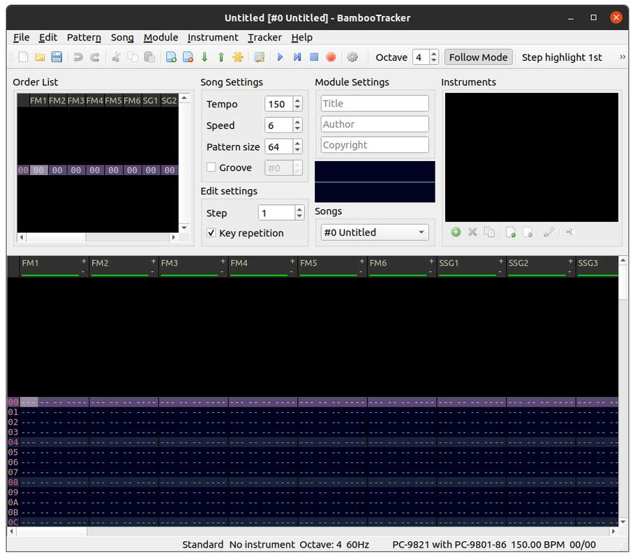
Task: Remove the current order with the minus page icon
Action: coord(188,57)
